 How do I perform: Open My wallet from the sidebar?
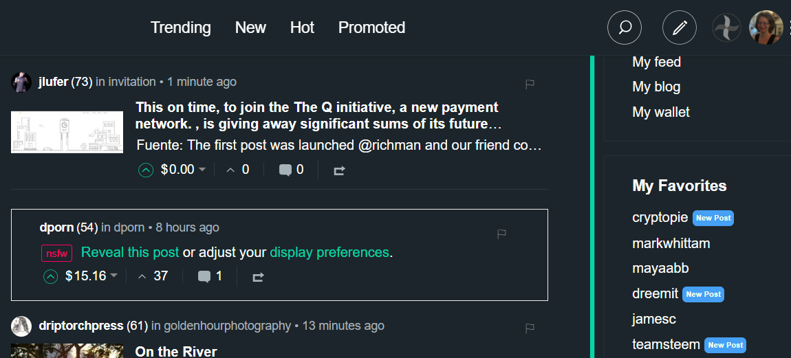click(660, 112)
